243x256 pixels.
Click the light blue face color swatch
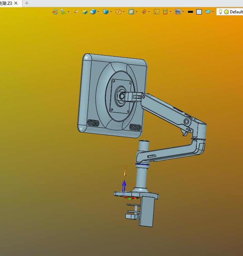[x=199, y=12]
